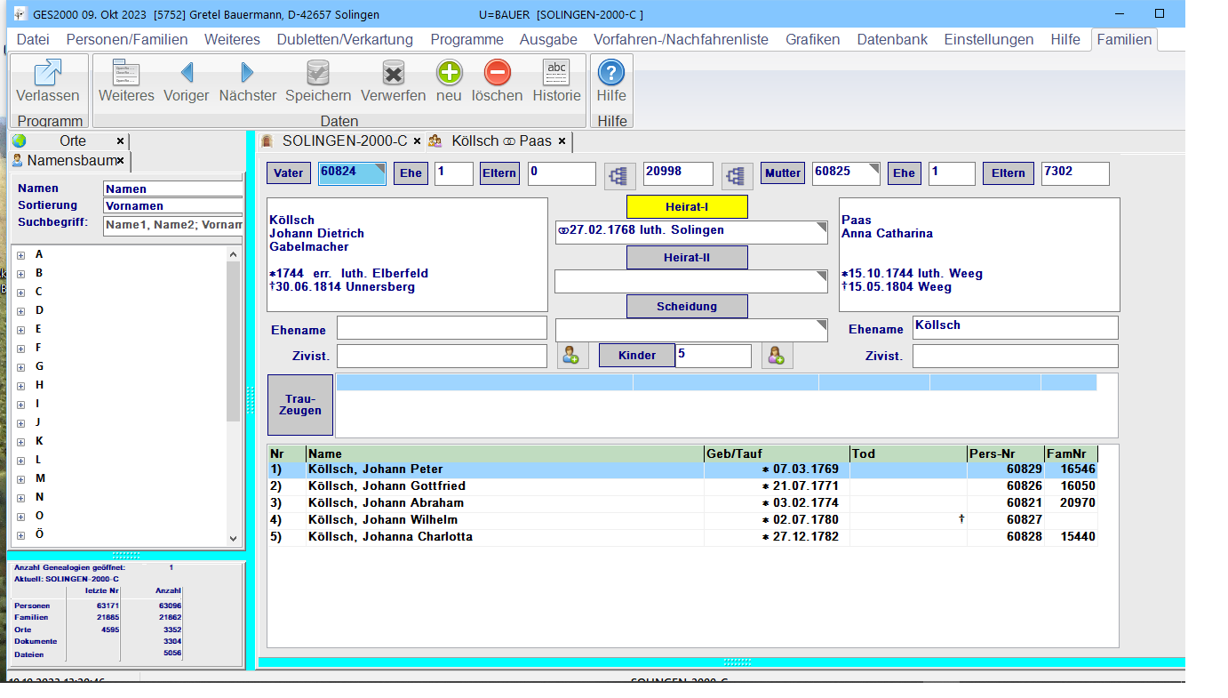Click the Heirat-I date field 27.02.1768
Image resolution: width=1228 pixels, height=698 pixels.
[x=691, y=232]
